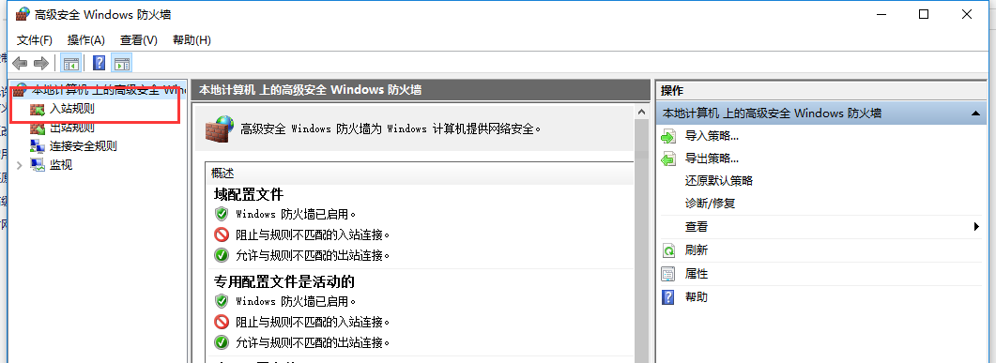Click green shield icon under 专用配置文件

click(221, 300)
